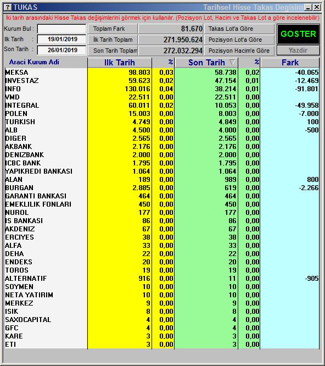Click MEKSA Fark value -40.065
This screenshot has width=325, height=366.
point(306,73)
